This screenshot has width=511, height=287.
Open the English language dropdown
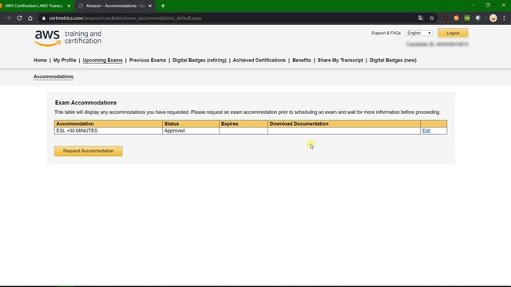tap(419, 33)
